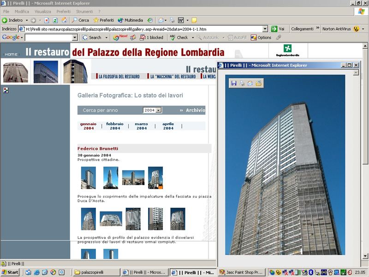369x277 pixels.
Task: Switch to Jasc Paint Shop Pro in taskbar
Action: pos(241,272)
